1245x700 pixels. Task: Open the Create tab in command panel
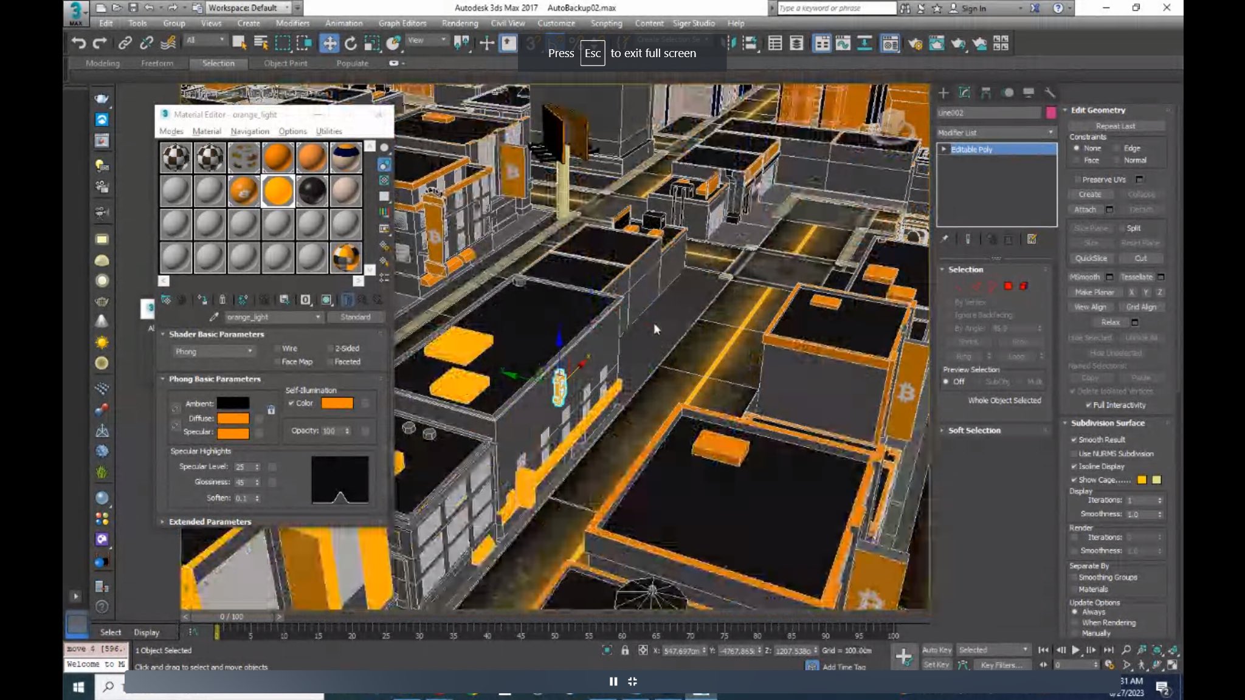pos(943,93)
